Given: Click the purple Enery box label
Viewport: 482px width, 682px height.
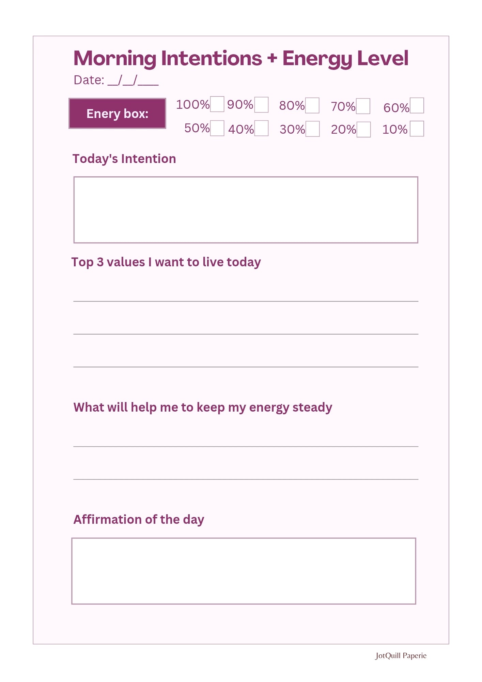Looking at the screenshot, I should (118, 114).
